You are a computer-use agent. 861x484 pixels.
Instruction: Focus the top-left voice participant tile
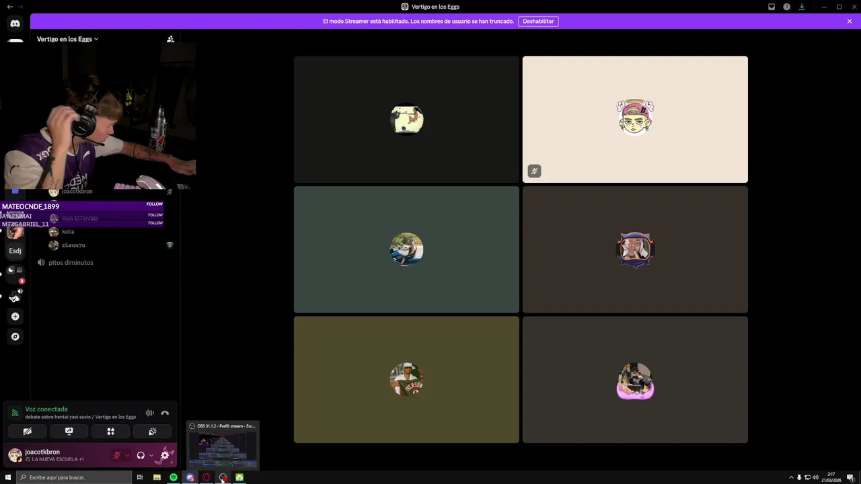click(406, 119)
